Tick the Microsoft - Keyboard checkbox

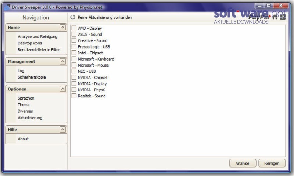point(74,59)
